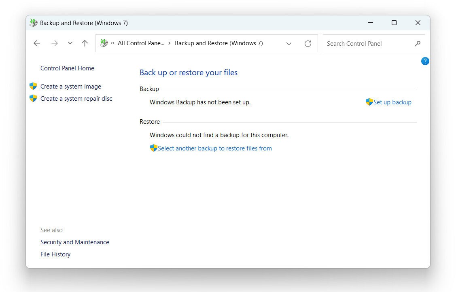Click the Back navigation arrow
The image size is (456, 292).
pyautogui.click(x=37, y=43)
